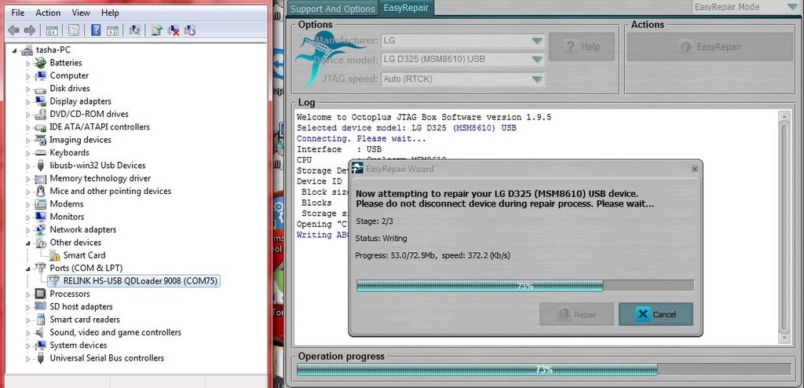Click 'Progress: 53.0/72.5Mb' speed text
This screenshot has width=804, height=388.
coord(433,255)
